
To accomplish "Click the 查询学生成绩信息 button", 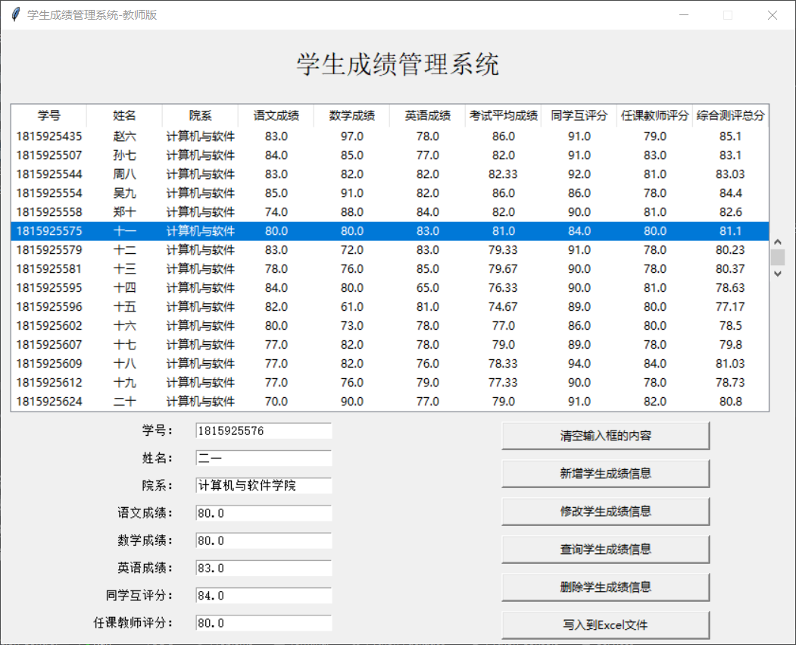I will 605,549.
